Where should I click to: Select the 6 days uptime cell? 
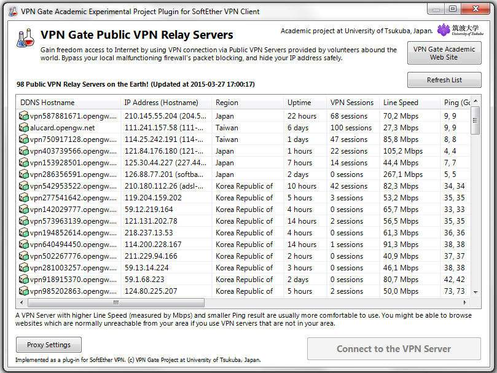[x=298, y=127]
